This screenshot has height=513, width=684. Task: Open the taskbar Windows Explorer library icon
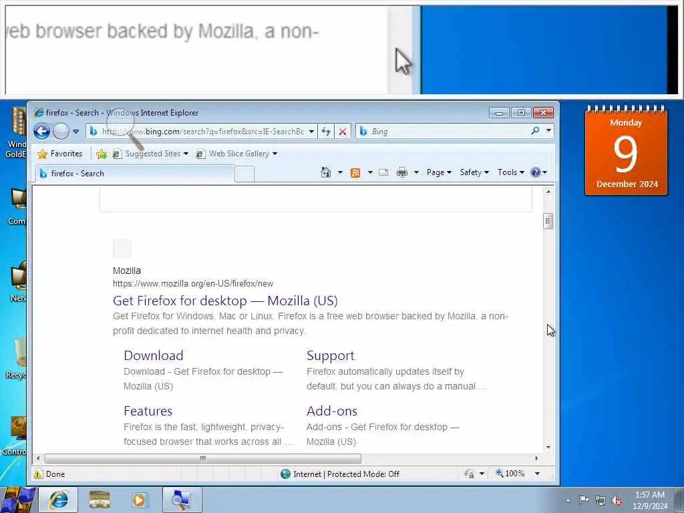(x=100, y=500)
